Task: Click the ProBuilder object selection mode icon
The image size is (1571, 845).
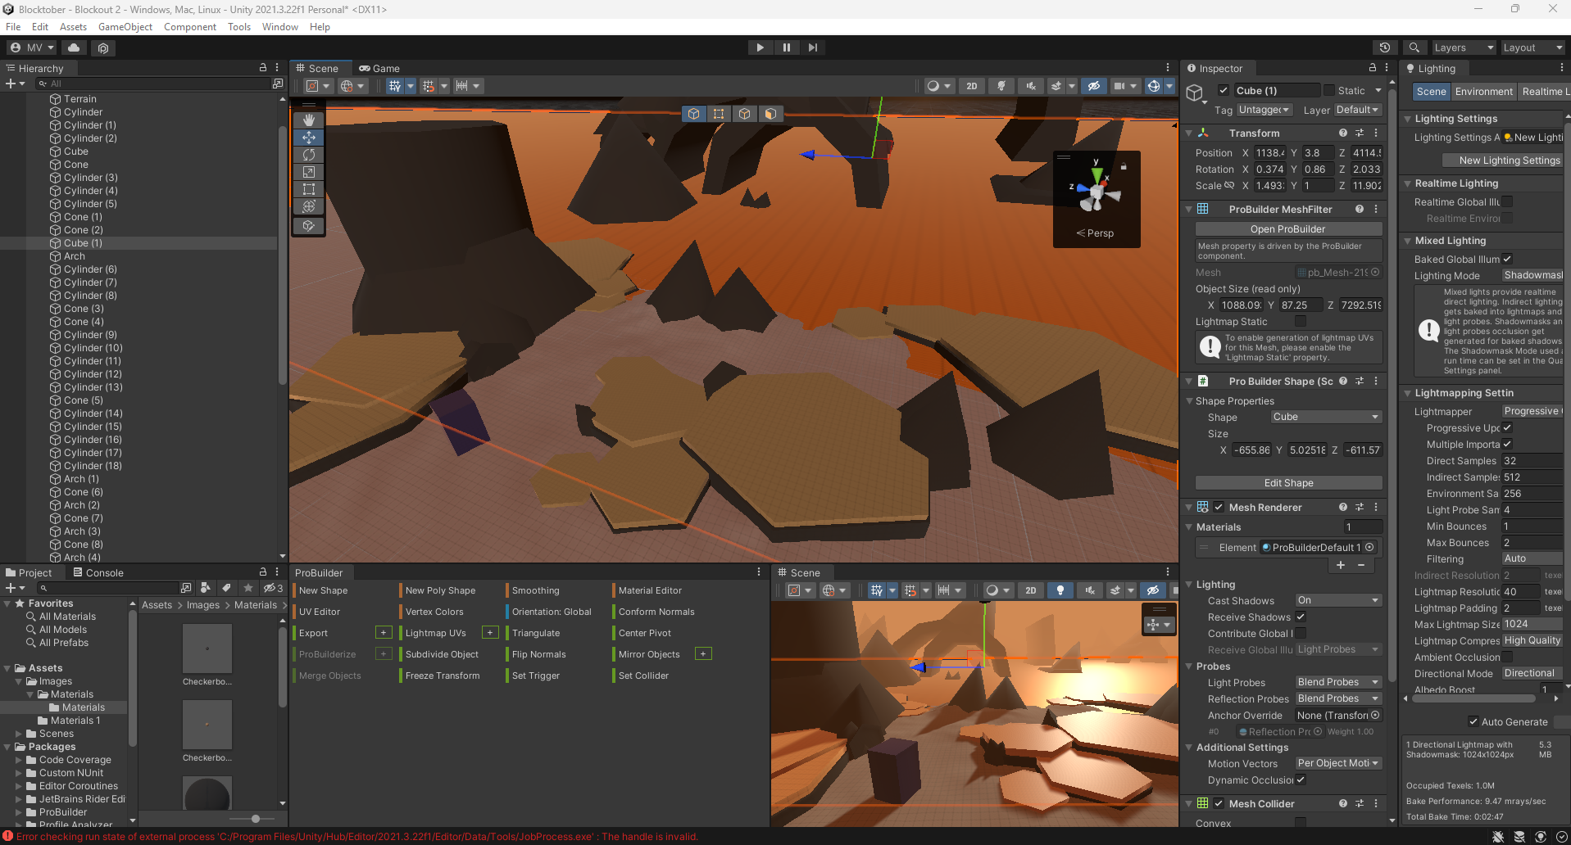Action: [694, 114]
